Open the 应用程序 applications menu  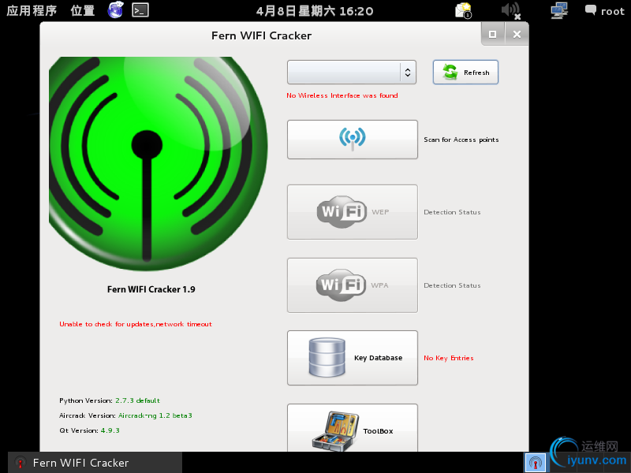click(x=32, y=10)
